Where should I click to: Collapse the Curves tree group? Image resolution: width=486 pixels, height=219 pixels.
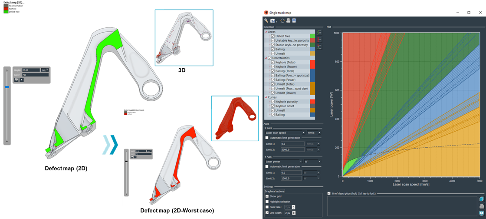266,97
